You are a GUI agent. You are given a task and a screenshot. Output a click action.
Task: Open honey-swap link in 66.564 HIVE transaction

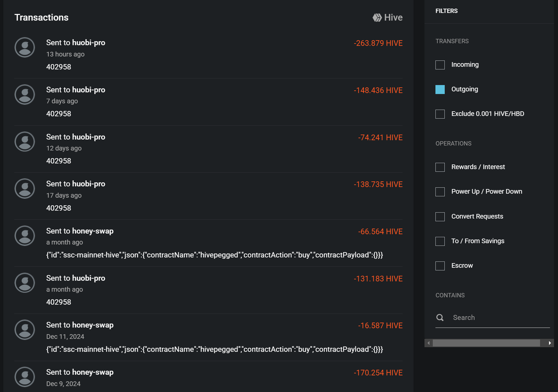(93, 231)
